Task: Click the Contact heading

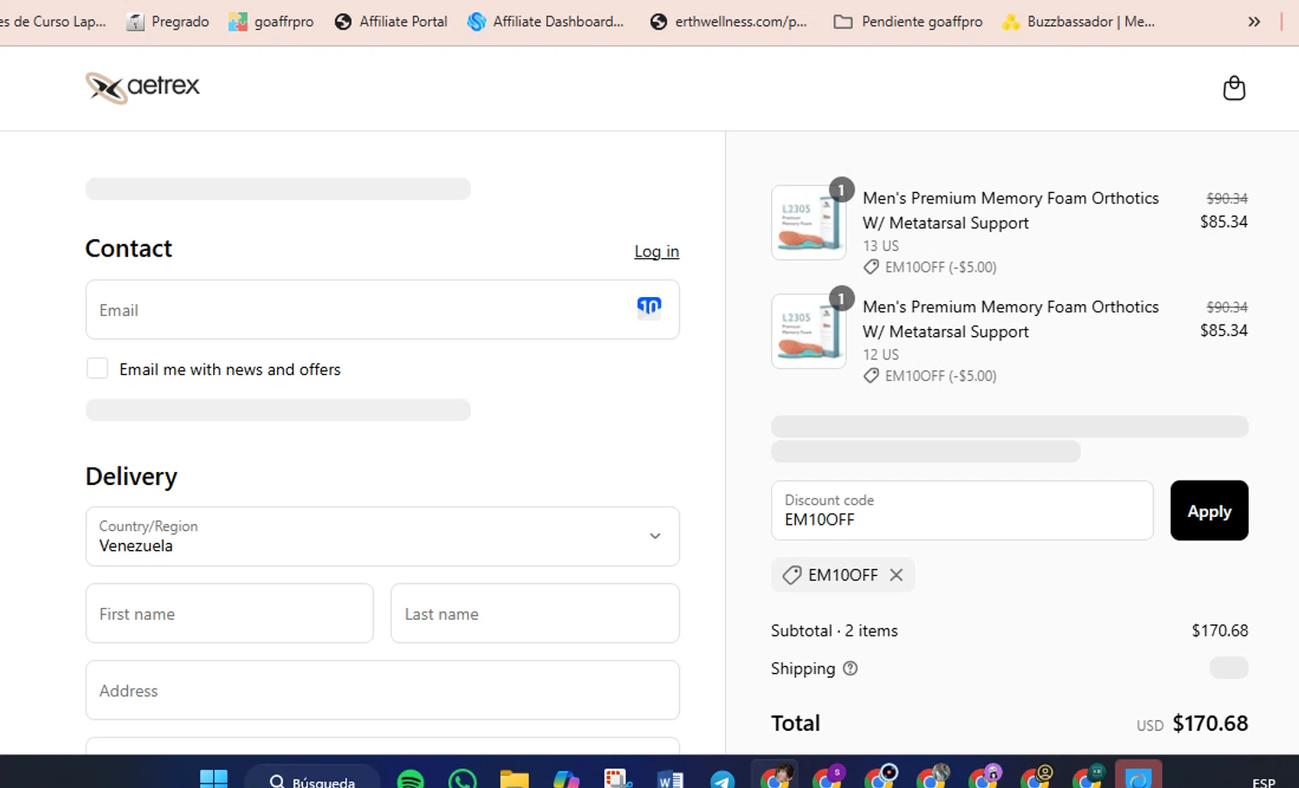Action: click(x=128, y=249)
